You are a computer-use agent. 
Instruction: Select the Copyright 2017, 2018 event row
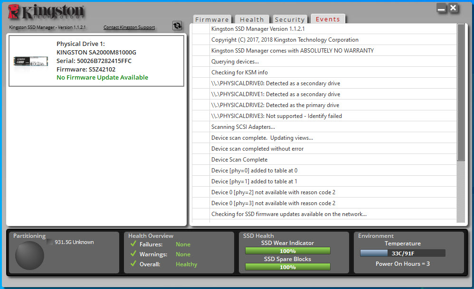pyautogui.click(x=324, y=40)
